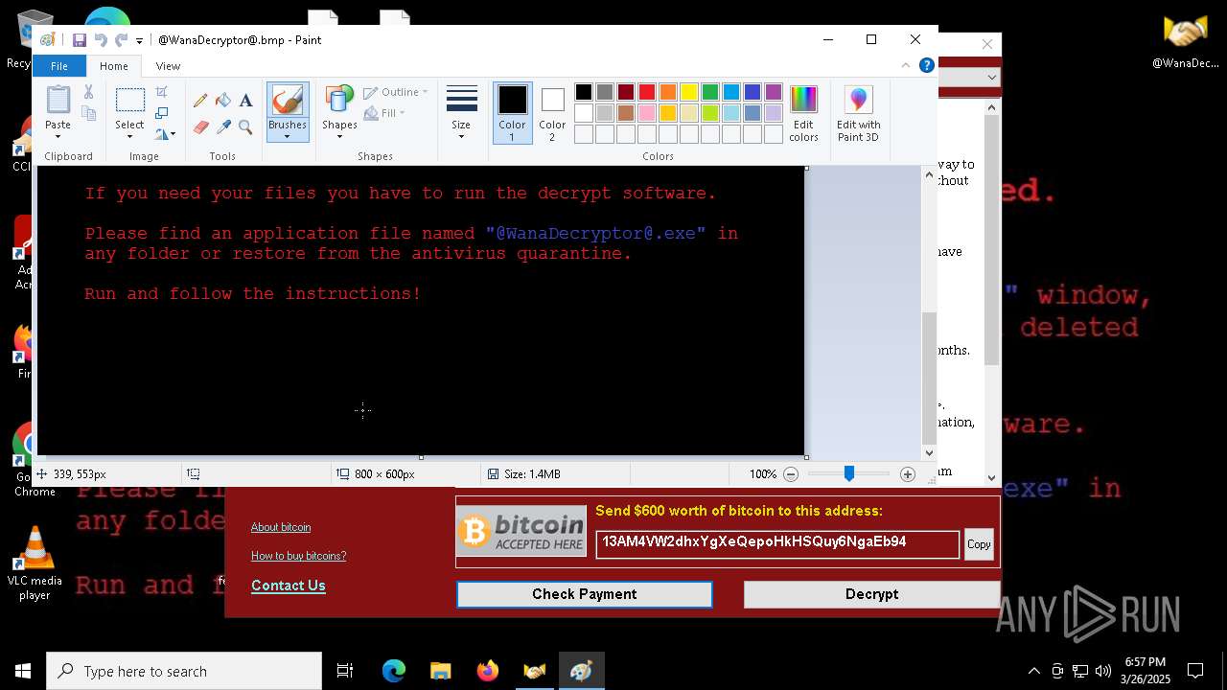Pick the yellow color swatch
Viewport: 1227px width, 690px height.
[689, 92]
